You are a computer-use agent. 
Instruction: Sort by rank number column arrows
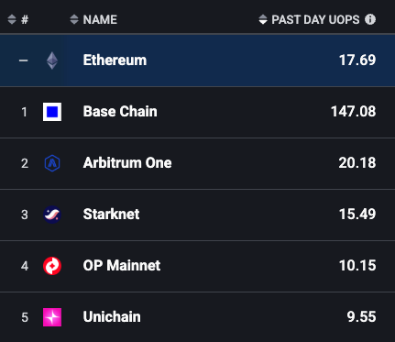(x=12, y=19)
